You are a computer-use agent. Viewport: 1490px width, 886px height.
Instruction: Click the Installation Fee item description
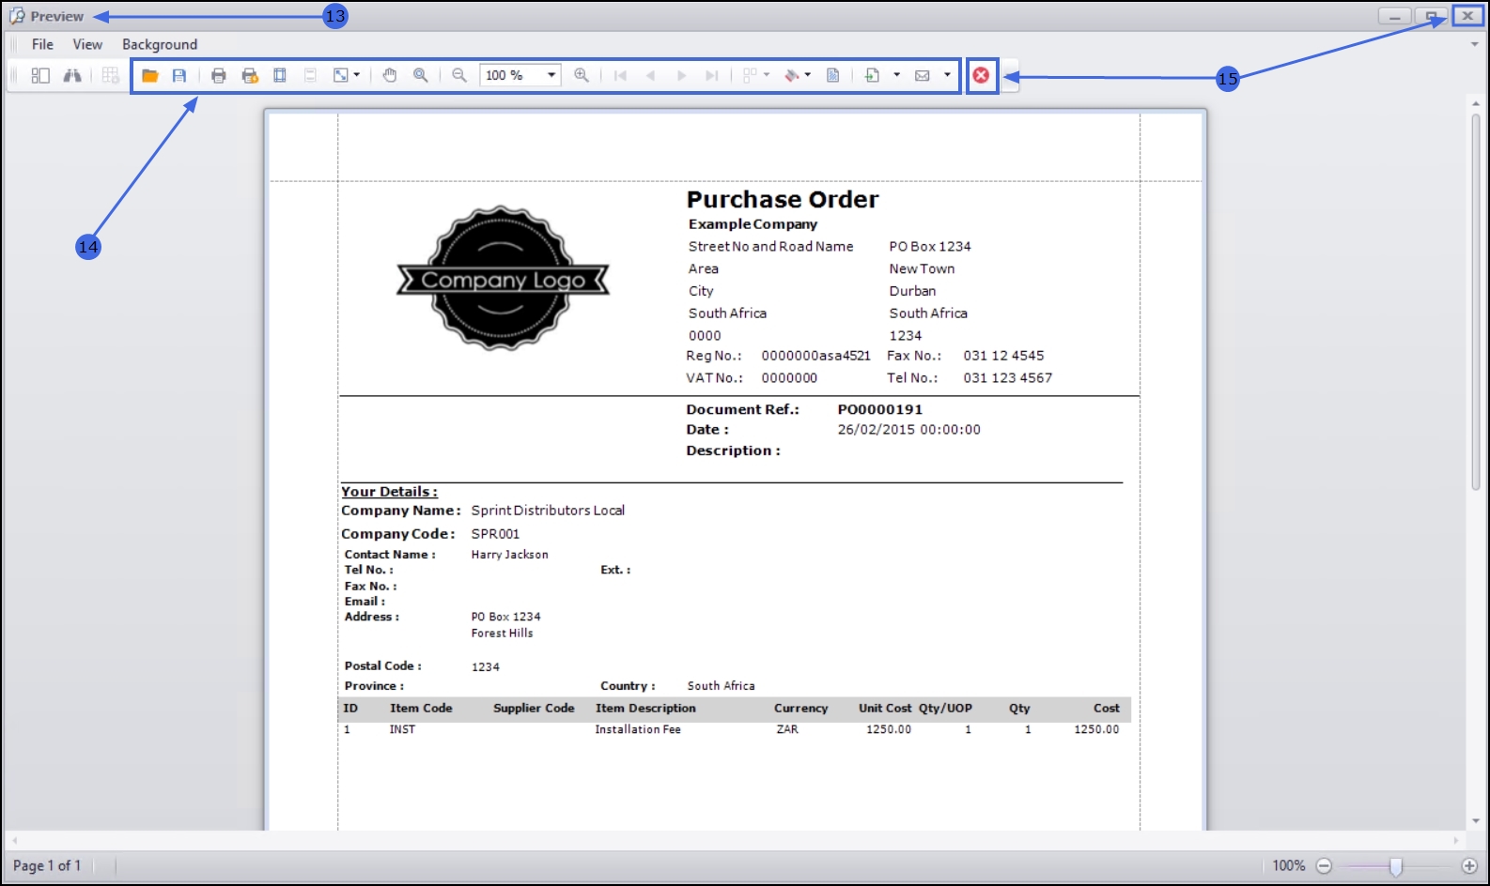638,729
